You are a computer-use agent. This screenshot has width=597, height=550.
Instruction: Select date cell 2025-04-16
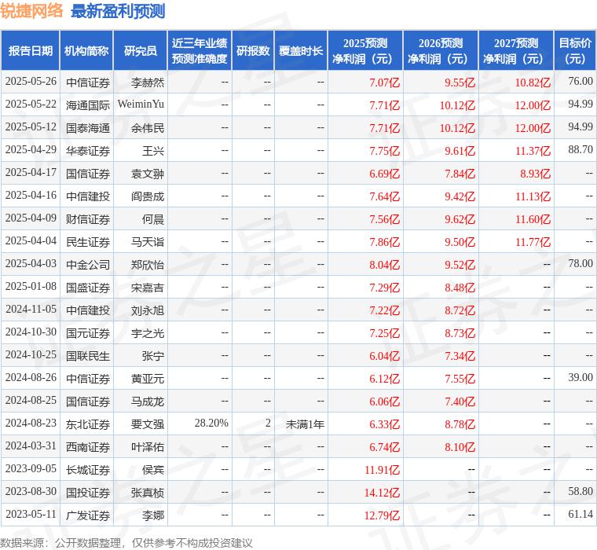pos(31,196)
